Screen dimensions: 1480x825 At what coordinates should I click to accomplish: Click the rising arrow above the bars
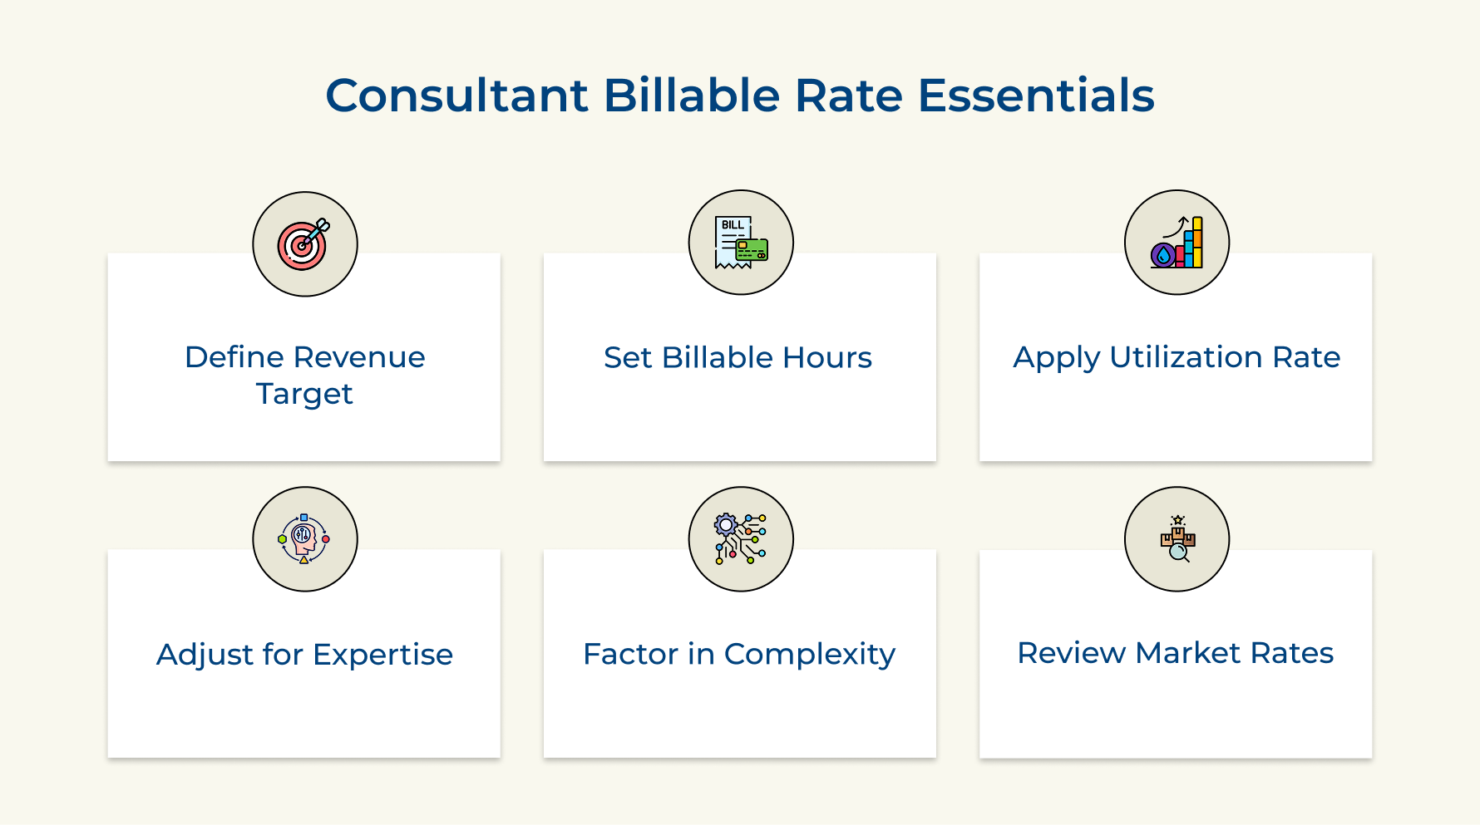click(1176, 226)
